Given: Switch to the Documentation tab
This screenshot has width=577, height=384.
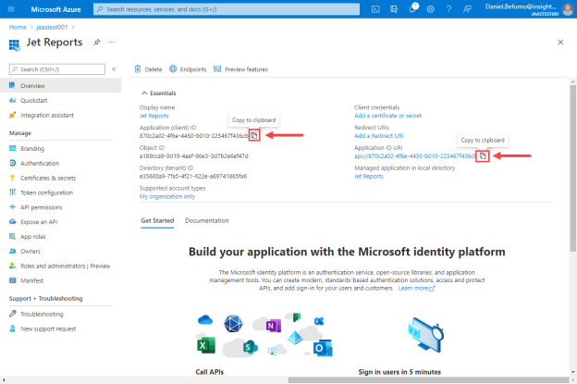Looking at the screenshot, I should (207, 220).
